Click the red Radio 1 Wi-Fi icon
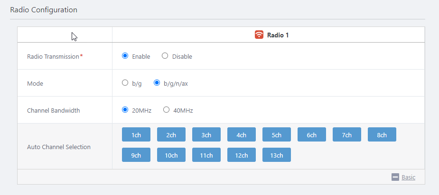Viewport: 439px width, 195px height. [x=259, y=35]
